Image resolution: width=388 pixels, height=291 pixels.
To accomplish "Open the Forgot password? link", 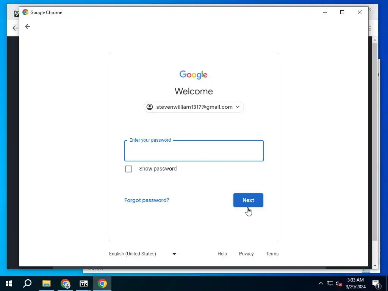I will [x=147, y=200].
